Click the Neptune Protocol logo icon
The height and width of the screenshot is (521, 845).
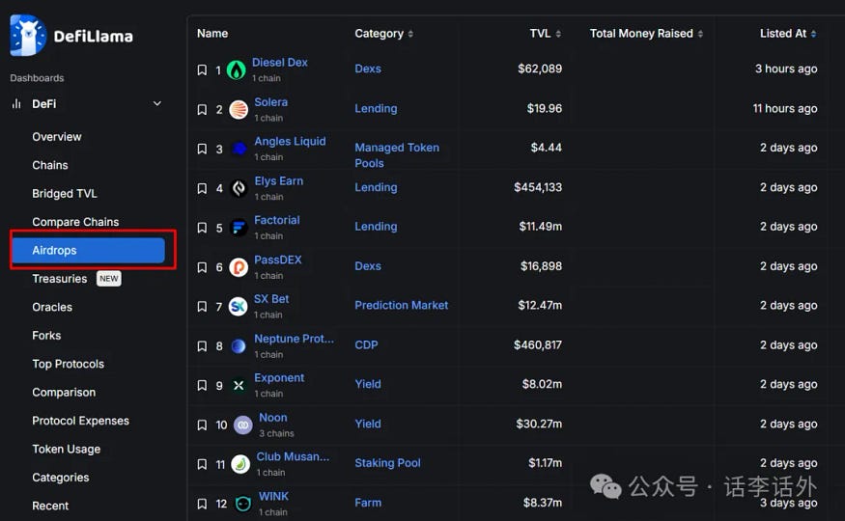tap(239, 346)
